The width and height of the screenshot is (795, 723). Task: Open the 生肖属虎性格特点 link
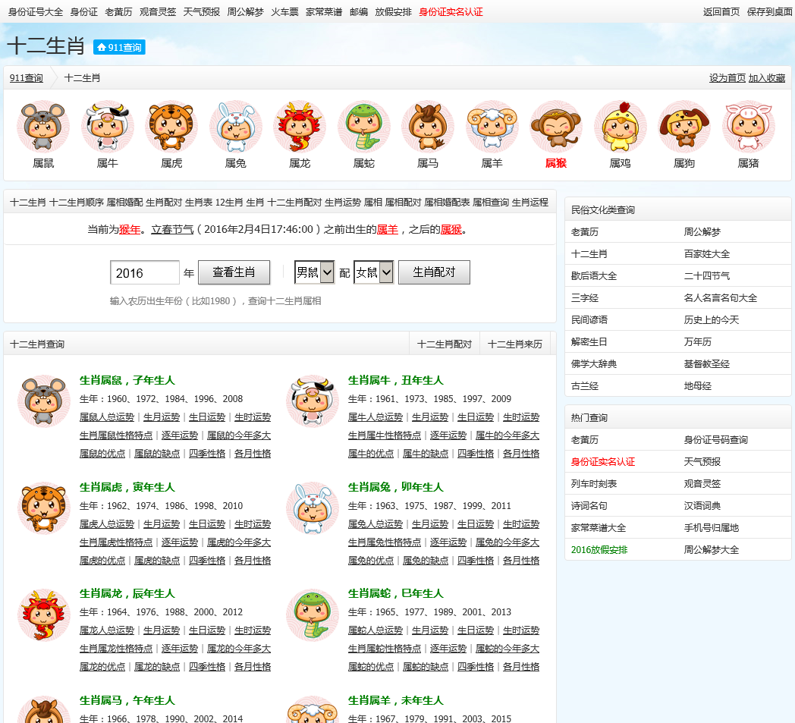coord(115,542)
